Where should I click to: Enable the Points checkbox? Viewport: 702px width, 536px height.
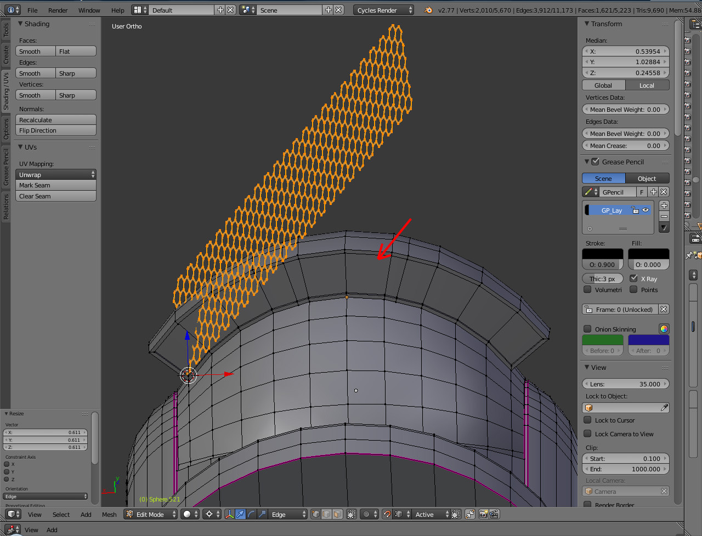(633, 289)
